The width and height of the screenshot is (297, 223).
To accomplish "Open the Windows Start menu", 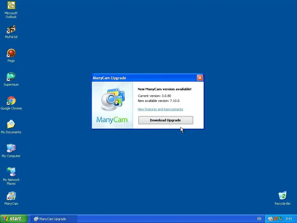I will point(14,219).
